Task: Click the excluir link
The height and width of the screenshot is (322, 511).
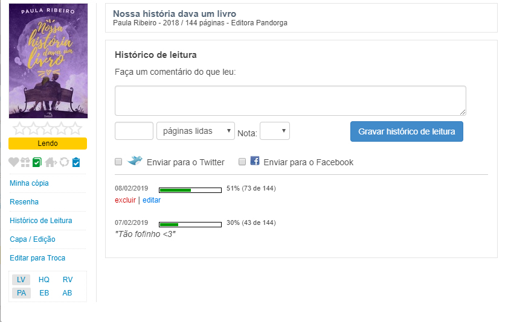Action: click(x=125, y=200)
